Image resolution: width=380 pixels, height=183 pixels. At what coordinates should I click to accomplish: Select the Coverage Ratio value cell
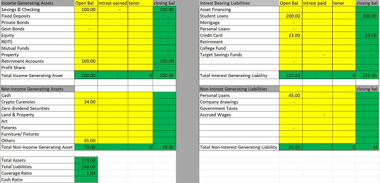[86, 173]
